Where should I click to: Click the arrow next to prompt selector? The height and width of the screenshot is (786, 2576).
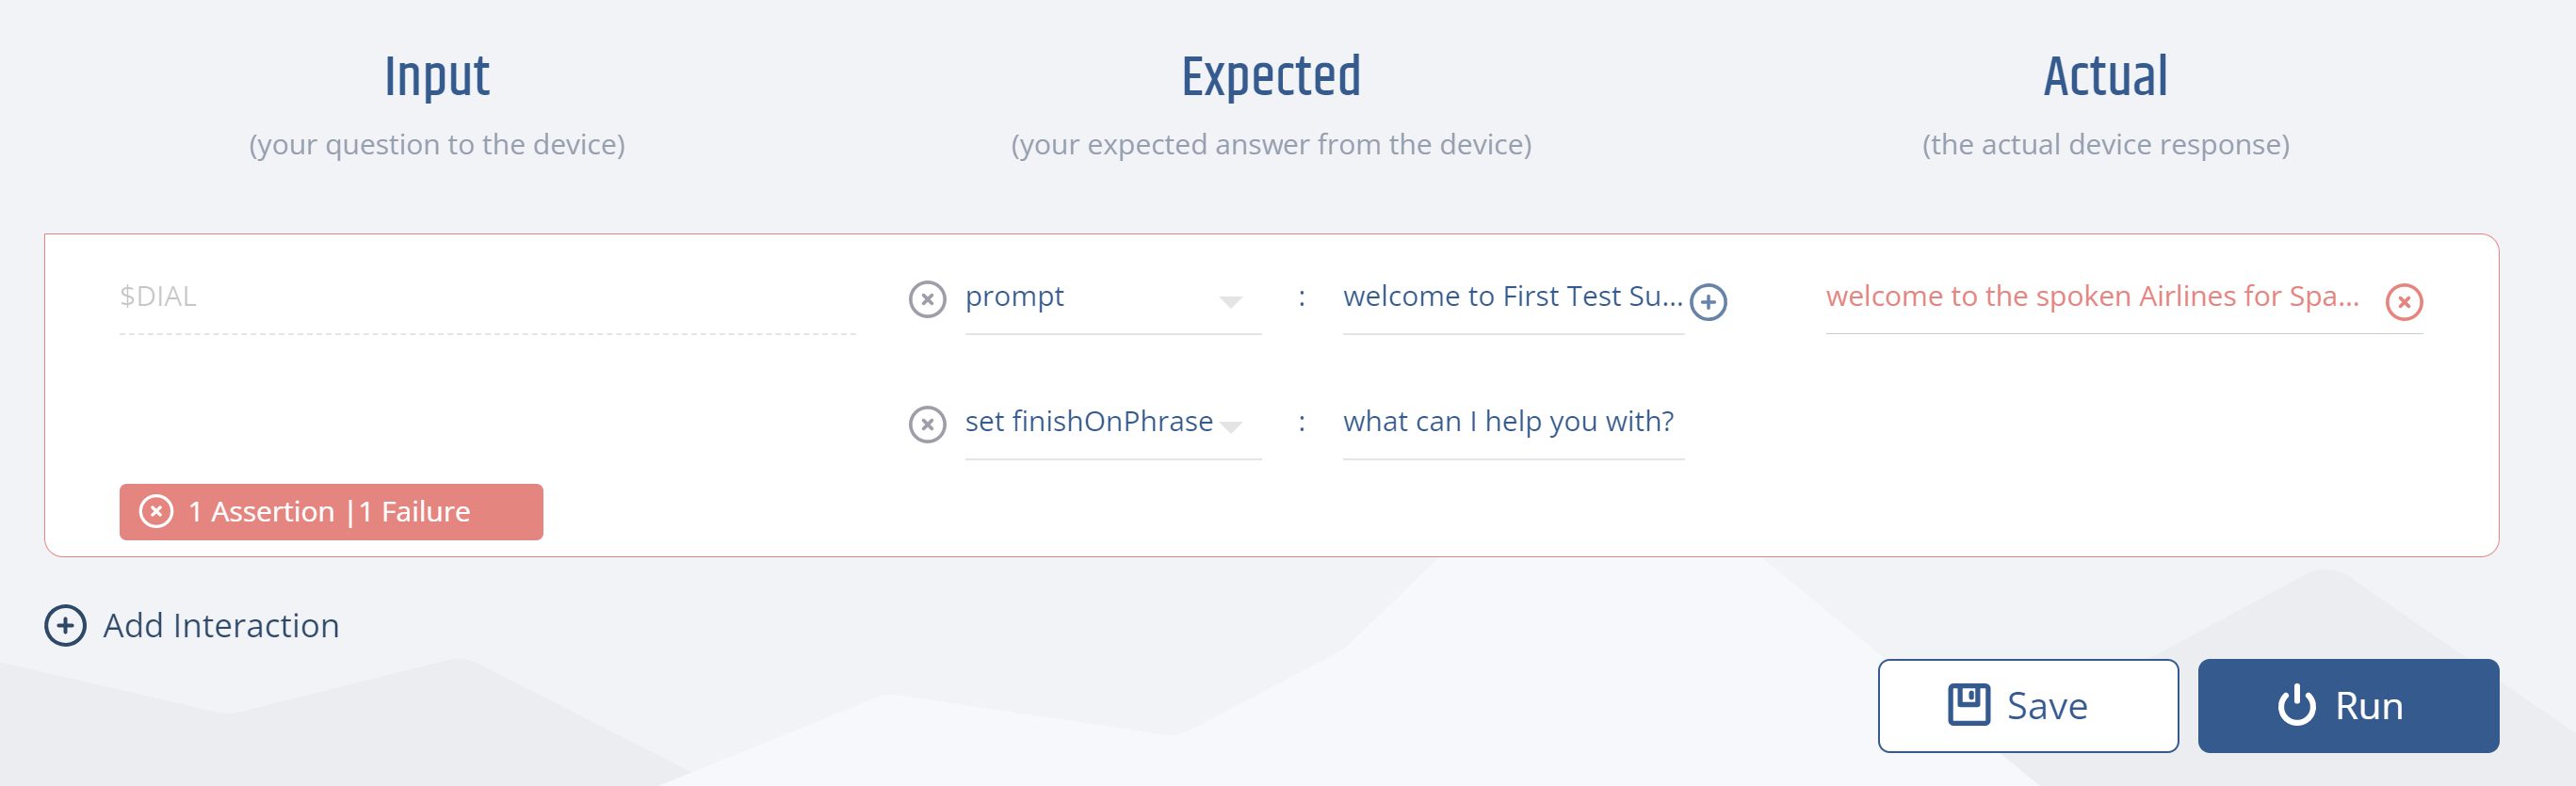(x=1230, y=301)
